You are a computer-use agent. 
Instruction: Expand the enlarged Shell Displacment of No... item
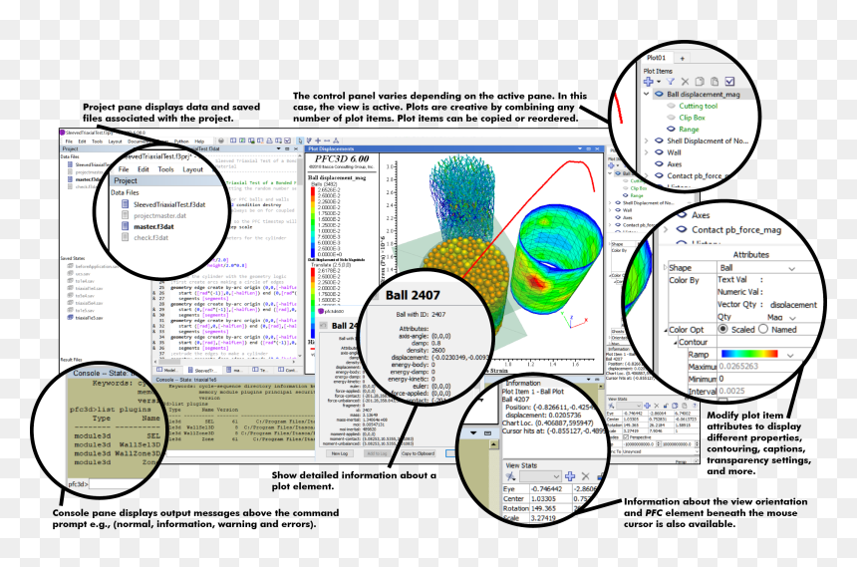[x=647, y=141]
